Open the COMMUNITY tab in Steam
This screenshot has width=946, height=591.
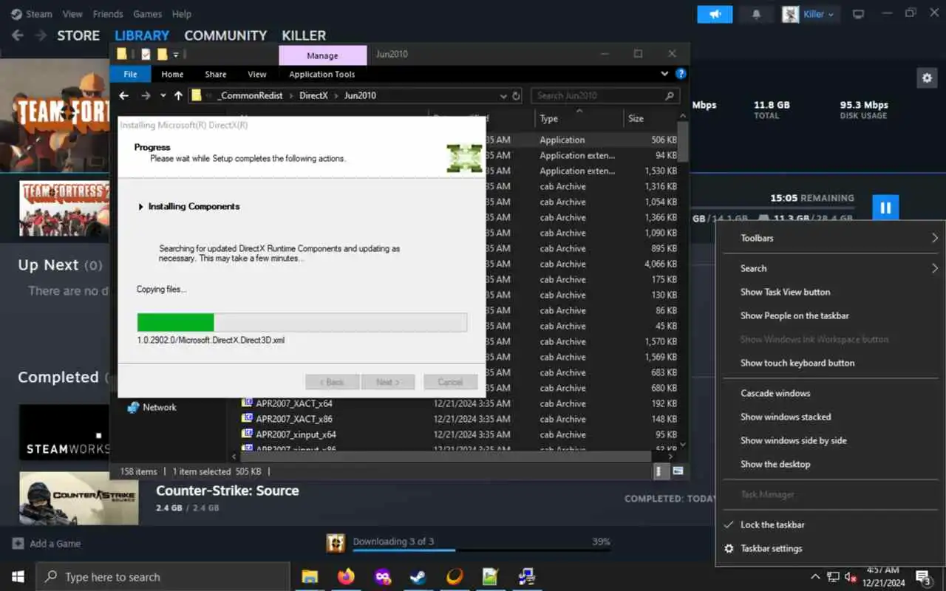[x=225, y=35]
